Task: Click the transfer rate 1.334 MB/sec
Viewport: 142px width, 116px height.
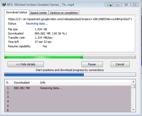Action: coord(44,38)
